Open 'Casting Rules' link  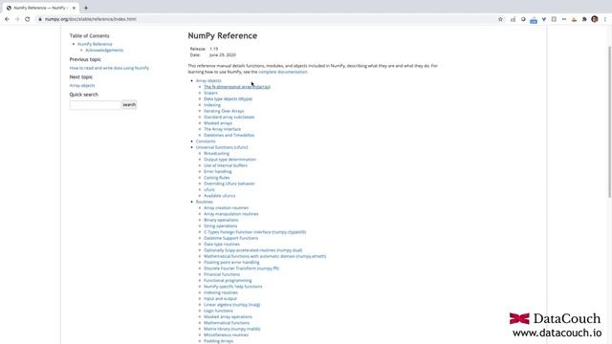point(217,178)
